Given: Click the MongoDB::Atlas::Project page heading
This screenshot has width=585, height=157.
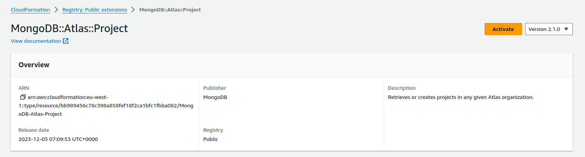Looking at the screenshot, I should pyautogui.click(x=69, y=29).
